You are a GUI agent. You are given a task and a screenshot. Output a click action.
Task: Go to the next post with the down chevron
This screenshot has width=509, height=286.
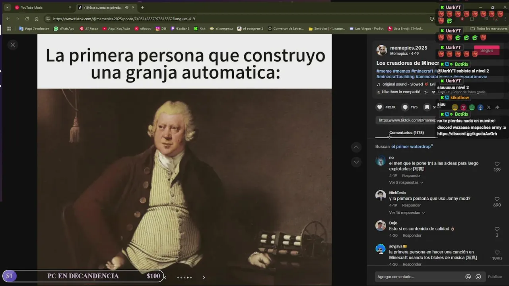click(356, 162)
